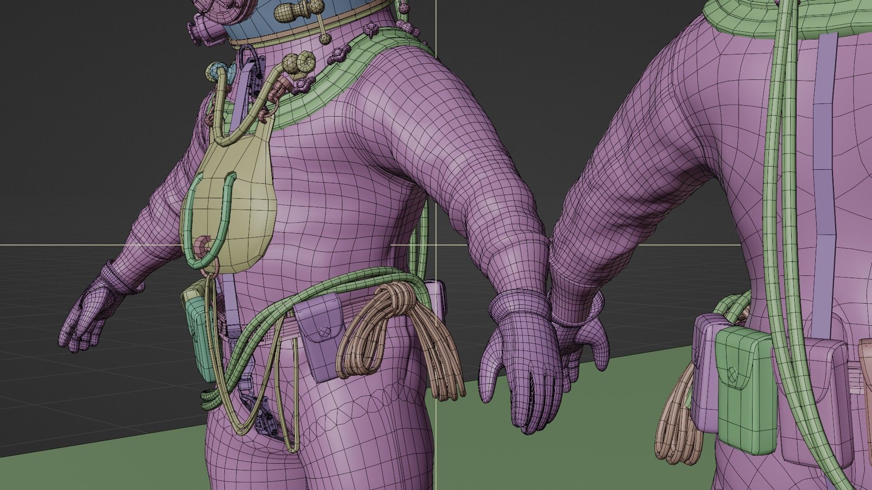Screen dimensions: 872x490
Task: Click the diamond snap on the green pouch
Action: 732,374
